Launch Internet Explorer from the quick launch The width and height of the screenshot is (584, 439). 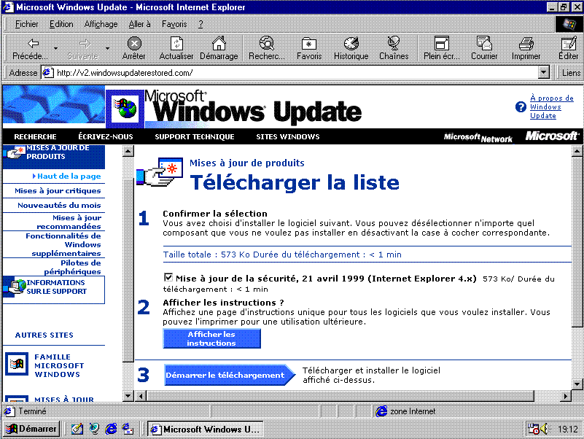click(111, 429)
